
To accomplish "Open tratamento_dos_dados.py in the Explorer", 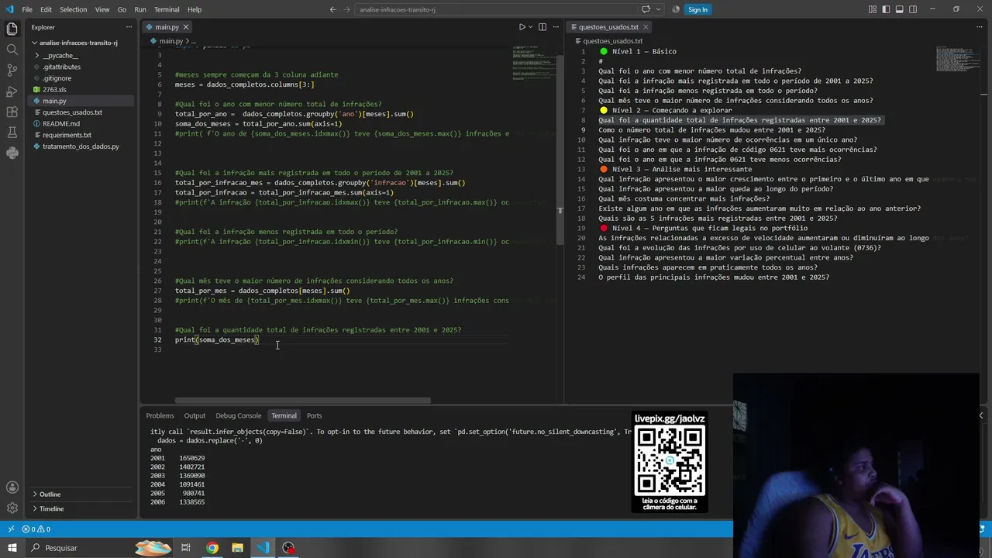I will tap(81, 146).
